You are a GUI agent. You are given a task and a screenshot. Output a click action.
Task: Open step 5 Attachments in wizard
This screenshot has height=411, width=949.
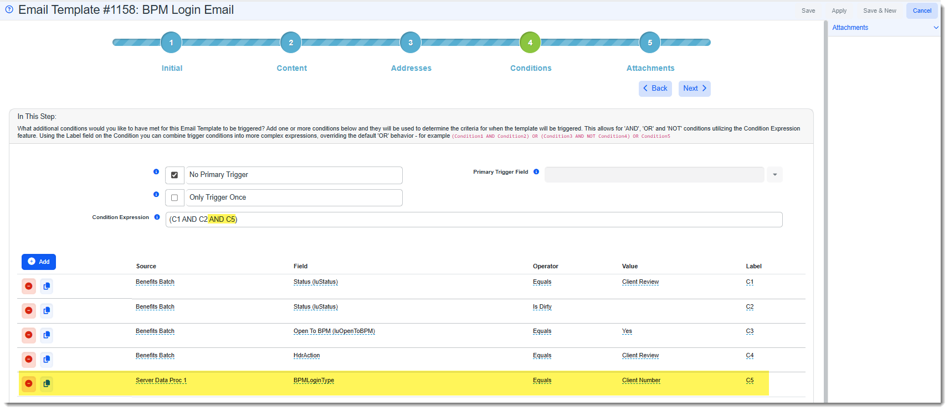pyautogui.click(x=650, y=43)
